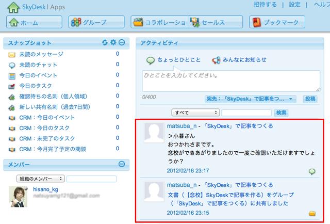Open 未読のメッセージ
The height and width of the screenshot is (224, 330).
41,54
